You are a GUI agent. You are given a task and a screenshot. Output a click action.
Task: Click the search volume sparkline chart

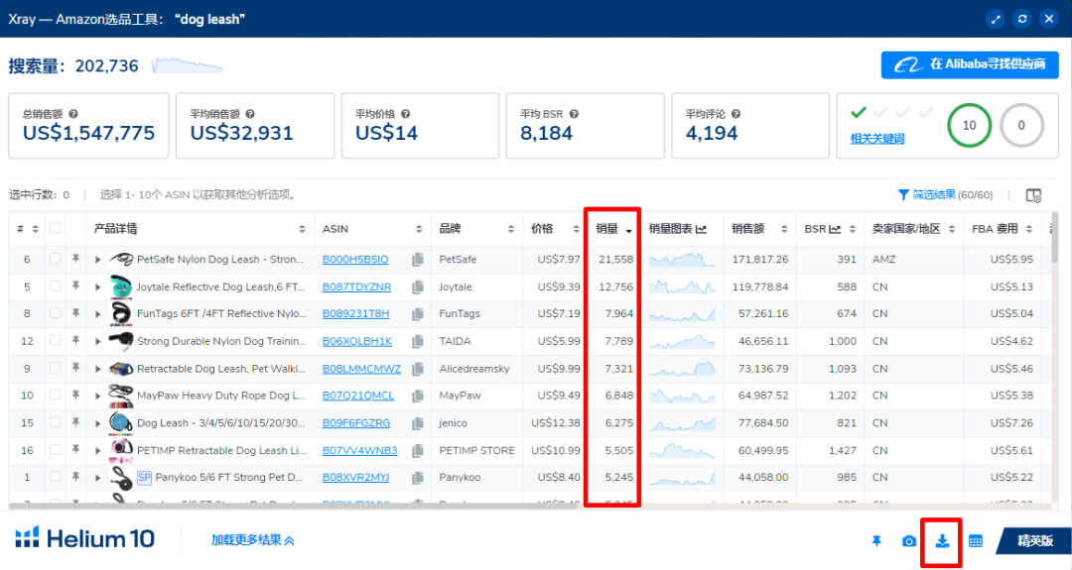pos(188,65)
